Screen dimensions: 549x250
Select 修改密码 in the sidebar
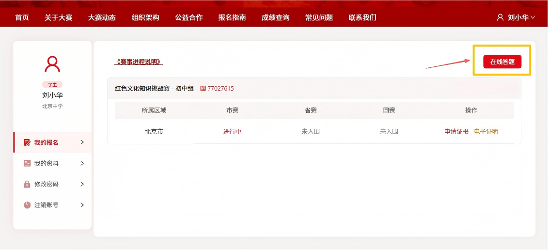[x=52, y=184]
